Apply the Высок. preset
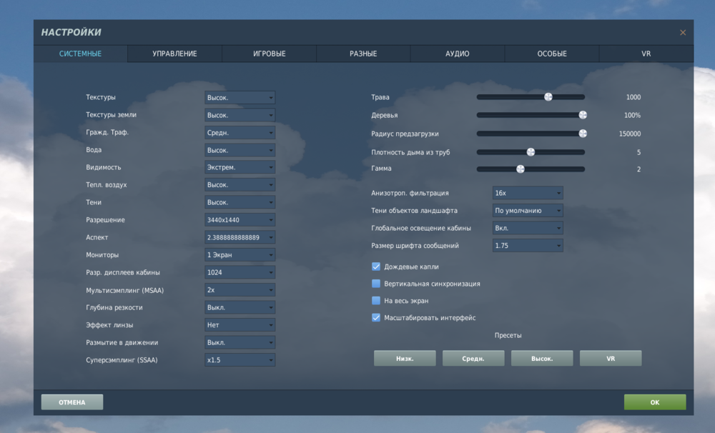 click(542, 358)
